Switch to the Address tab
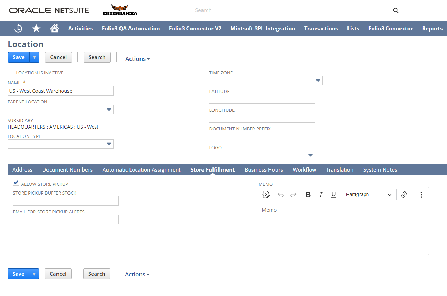 22,170
